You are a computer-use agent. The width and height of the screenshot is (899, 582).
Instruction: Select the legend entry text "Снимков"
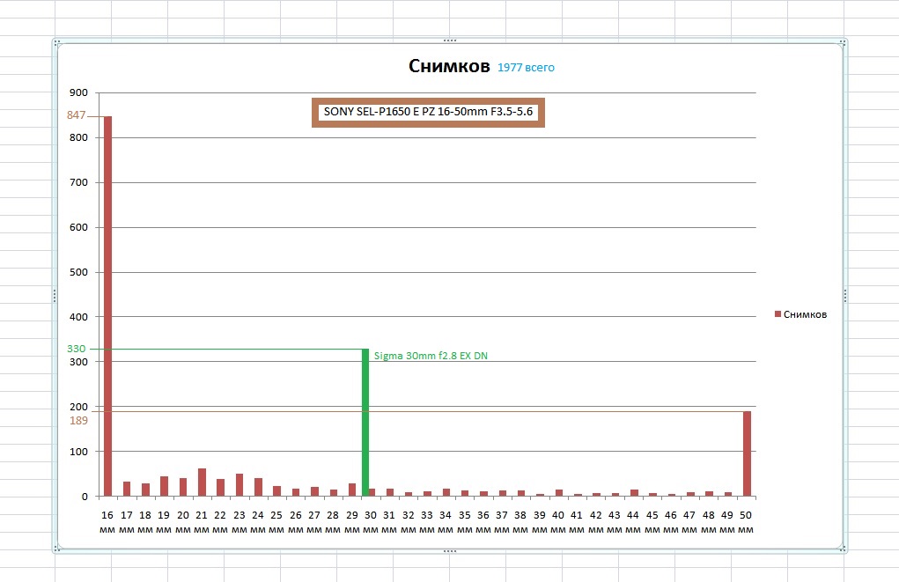(x=805, y=314)
